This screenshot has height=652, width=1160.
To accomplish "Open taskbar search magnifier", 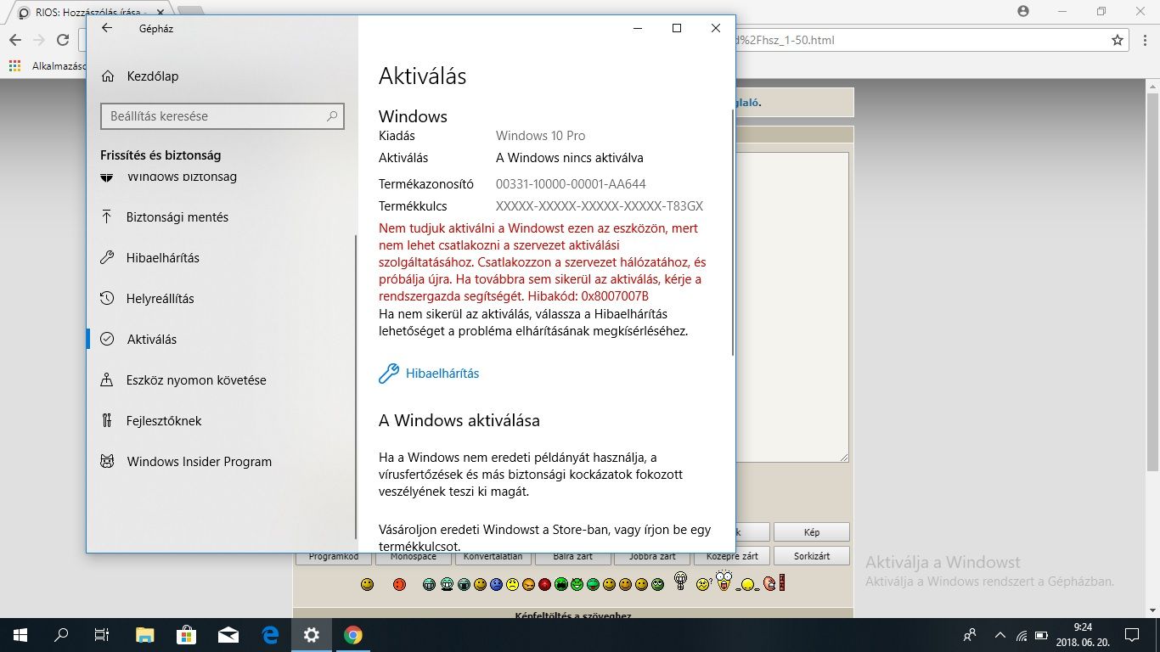I will click(x=61, y=635).
